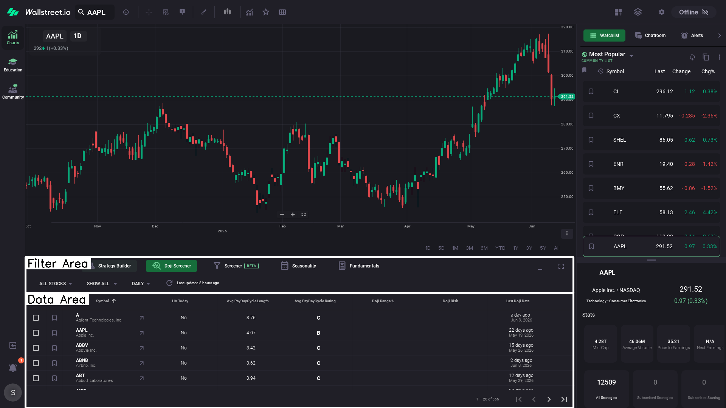The height and width of the screenshot is (408, 726).
Task: Open the user avatar S
Action: pyautogui.click(x=13, y=393)
